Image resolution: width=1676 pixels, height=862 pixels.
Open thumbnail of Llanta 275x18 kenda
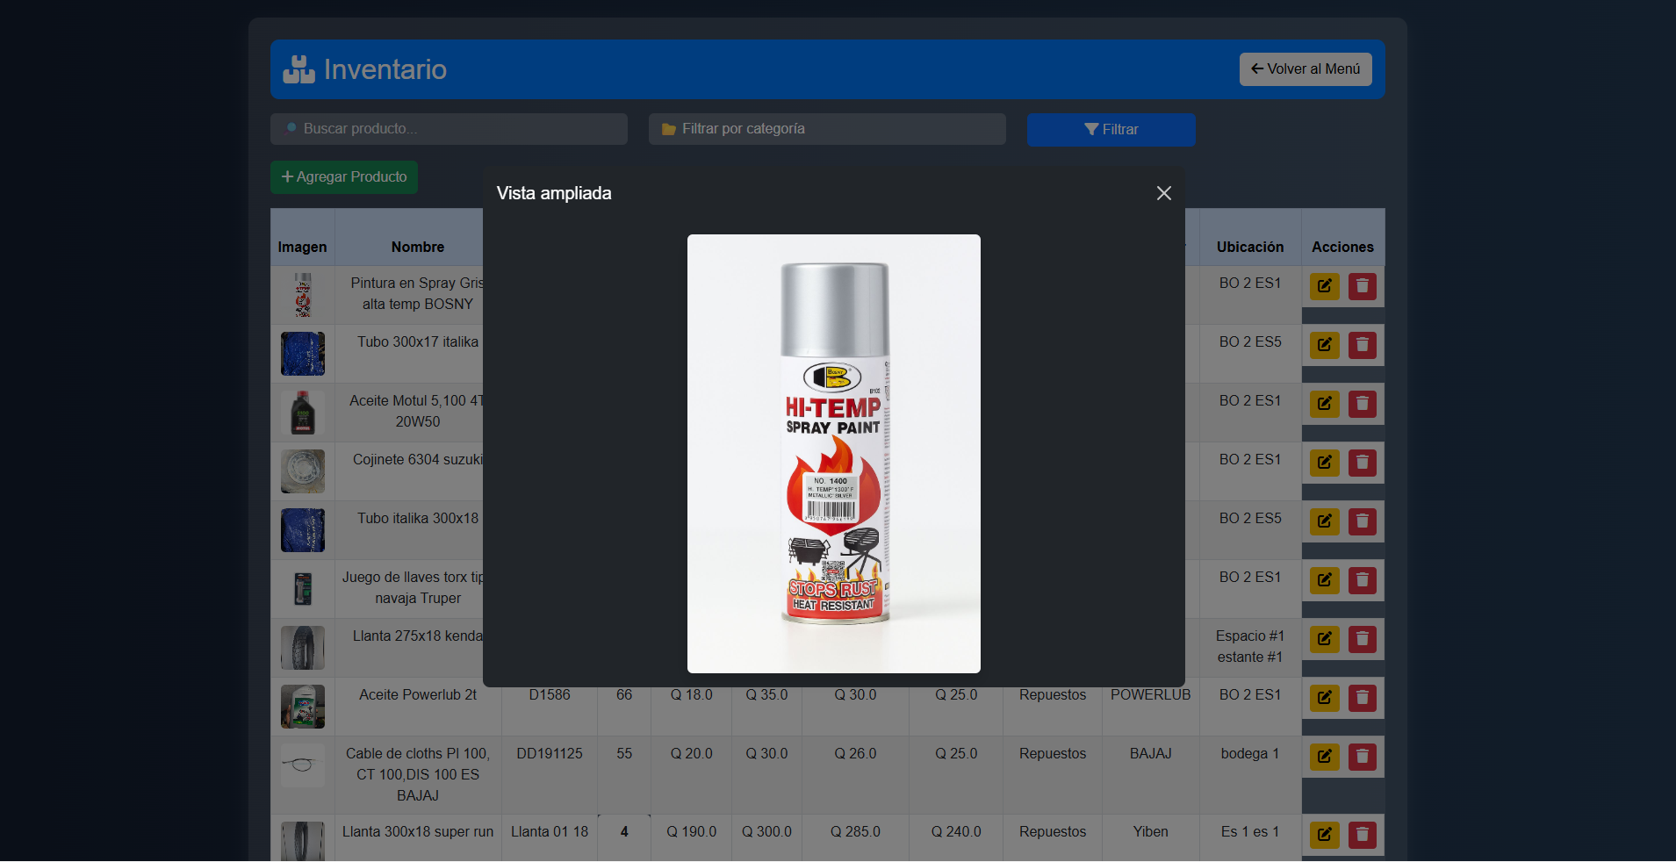(x=303, y=648)
